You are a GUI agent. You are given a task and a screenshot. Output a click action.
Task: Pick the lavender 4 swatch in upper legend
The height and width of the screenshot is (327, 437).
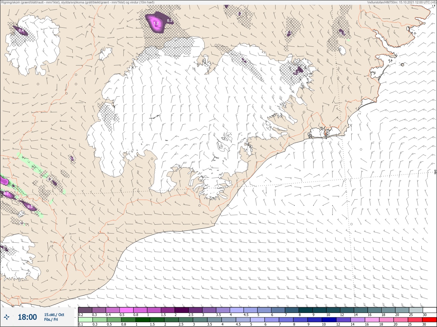pyautogui.click(x=237, y=310)
